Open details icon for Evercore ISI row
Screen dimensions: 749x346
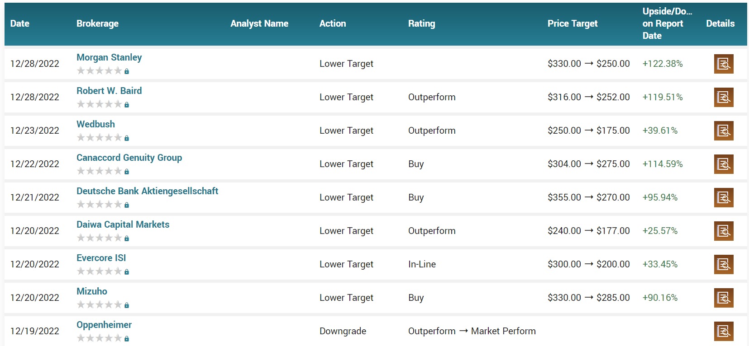[723, 265]
